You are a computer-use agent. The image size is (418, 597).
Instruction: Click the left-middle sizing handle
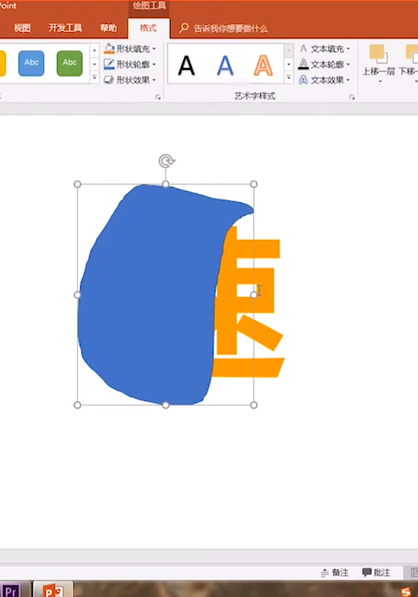[x=78, y=294]
